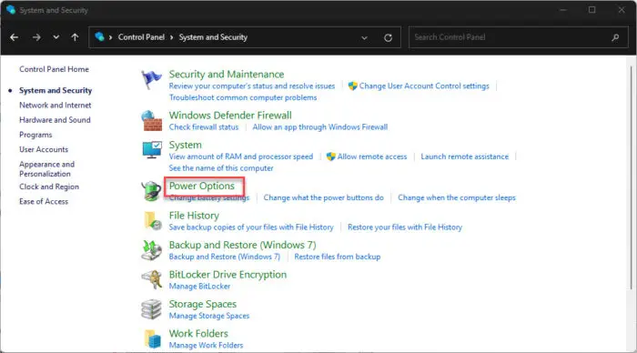
Task: Open Manage BitLocker link
Action: click(x=199, y=287)
